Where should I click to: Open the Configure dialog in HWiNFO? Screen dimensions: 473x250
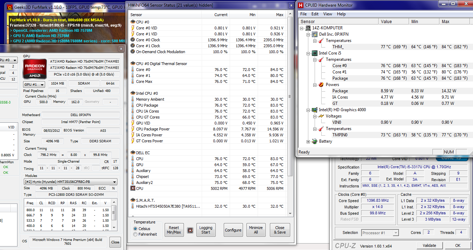point(233,230)
